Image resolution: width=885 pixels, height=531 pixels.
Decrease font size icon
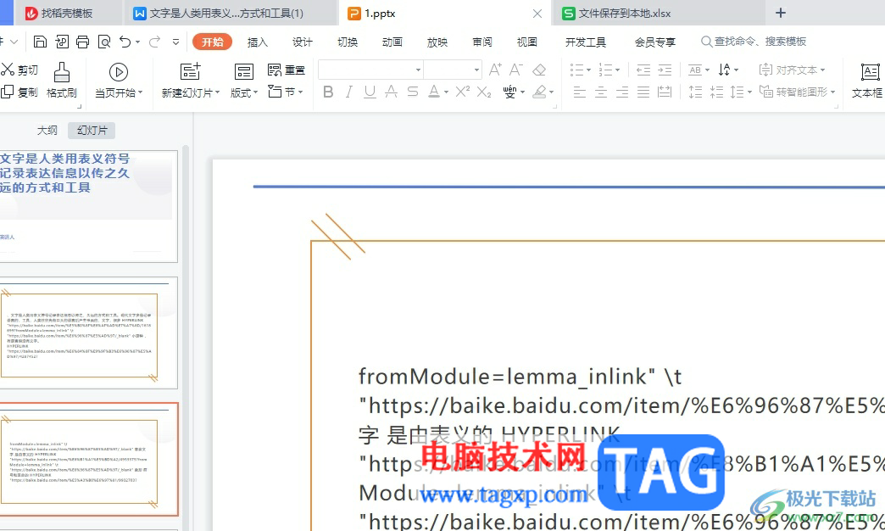[x=516, y=70]
